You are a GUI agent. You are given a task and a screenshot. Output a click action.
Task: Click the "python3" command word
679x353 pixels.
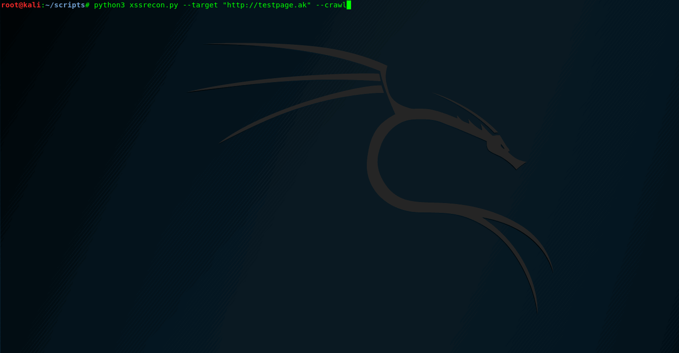109,5
